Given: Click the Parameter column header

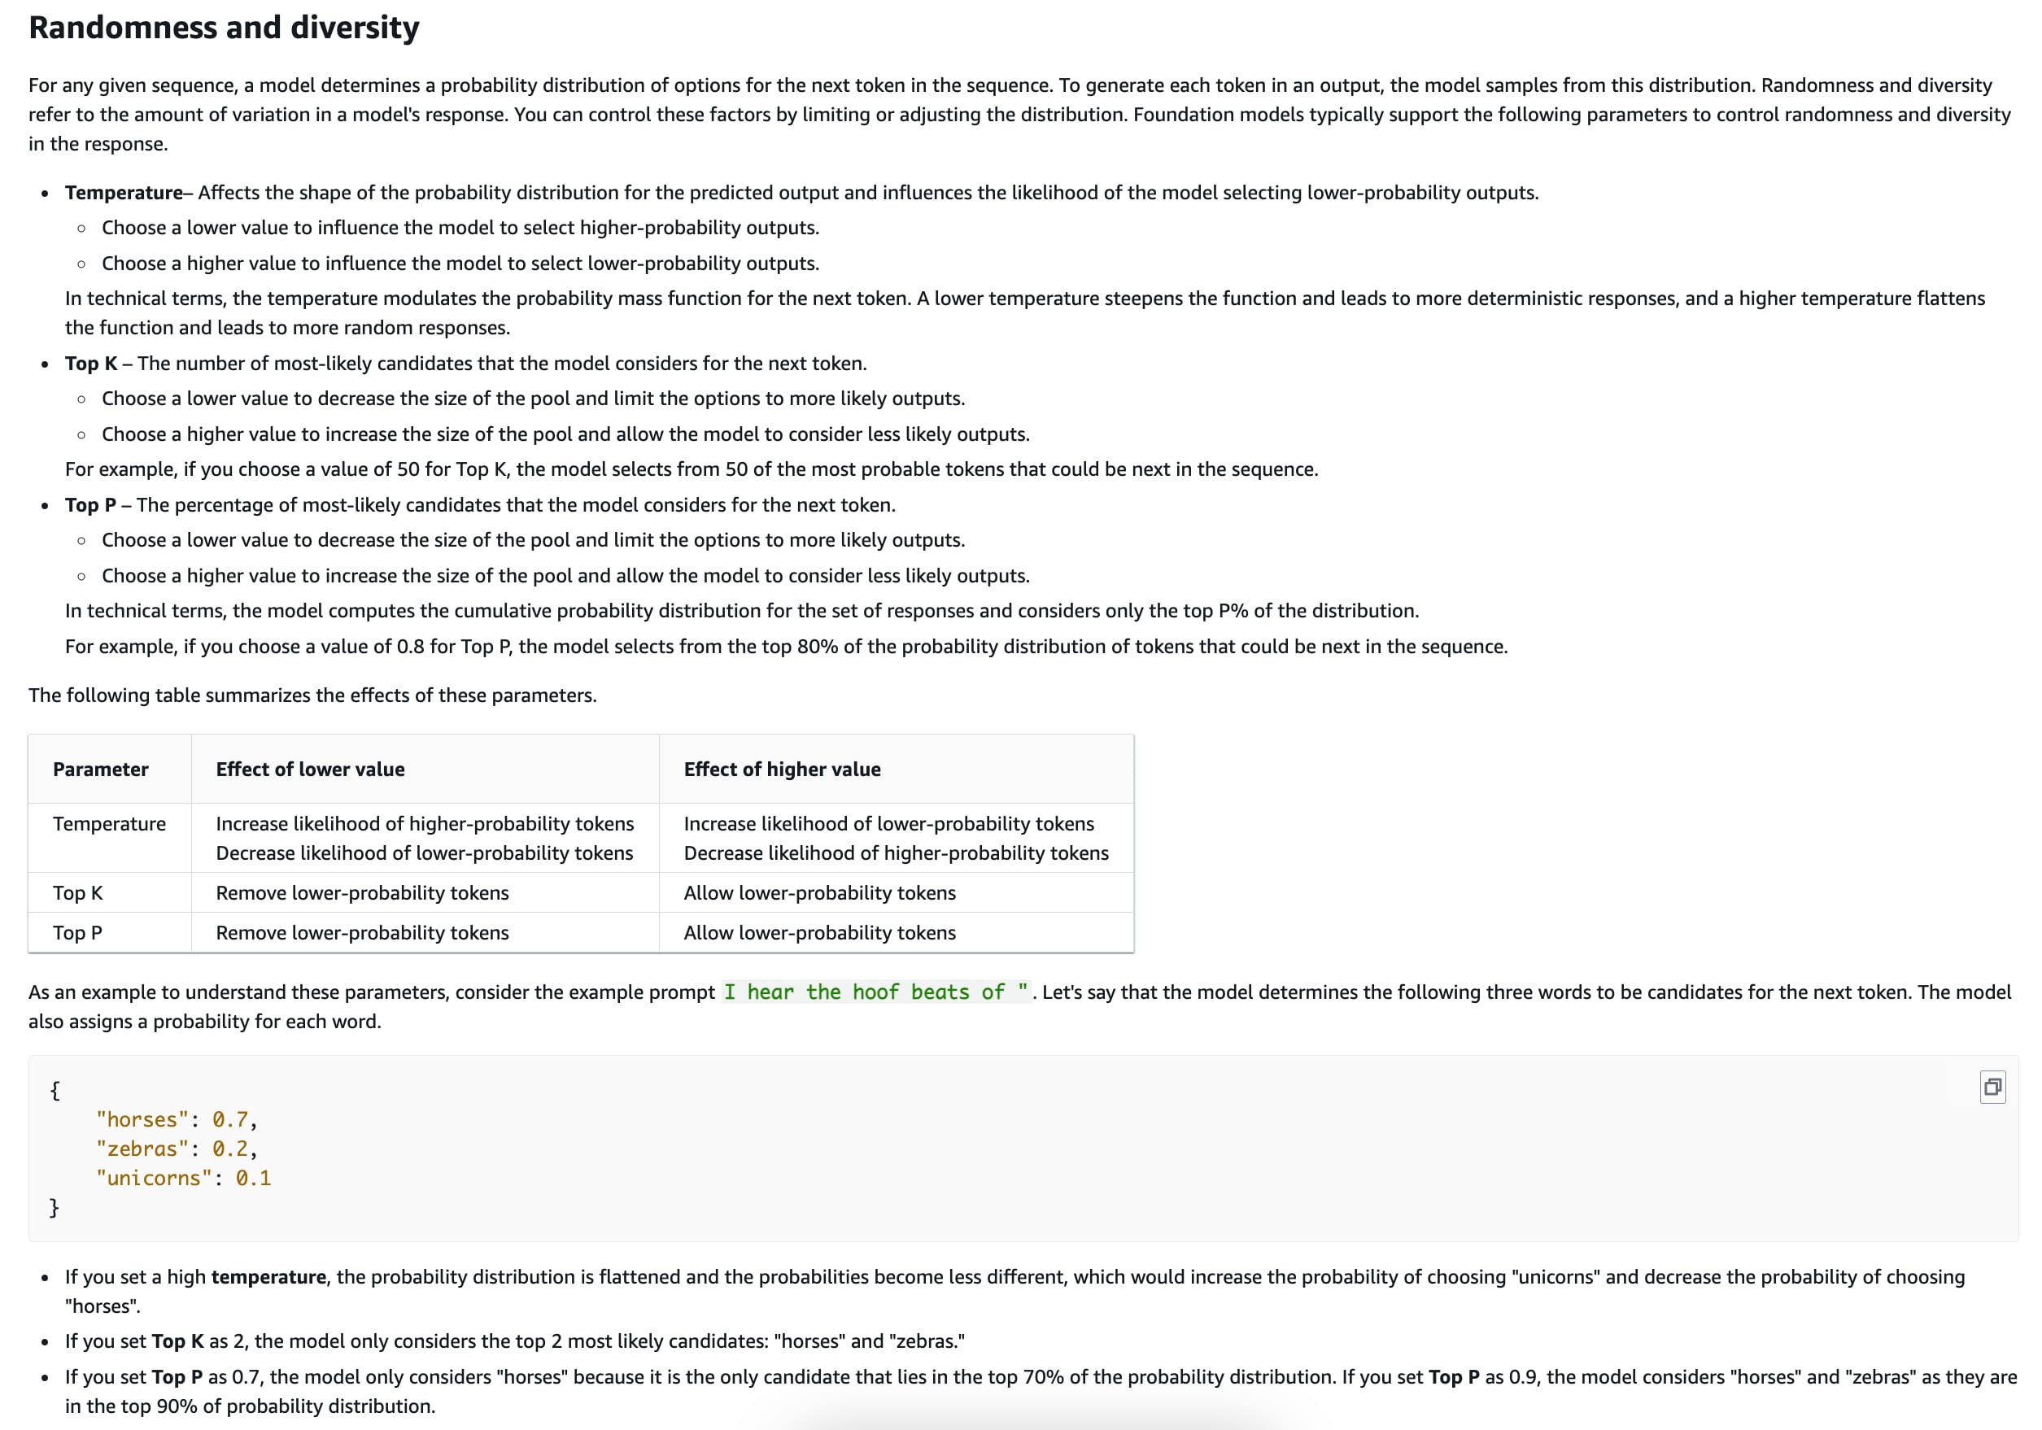Looking at the screenshot, I should click(101, 769).
